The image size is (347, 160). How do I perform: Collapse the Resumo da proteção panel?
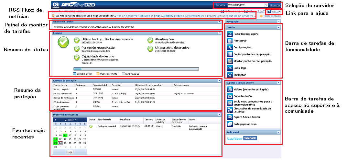219,80
